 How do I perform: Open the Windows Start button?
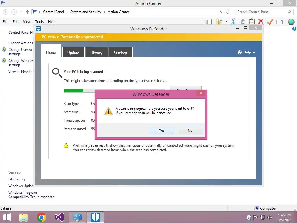click(7, 217)
